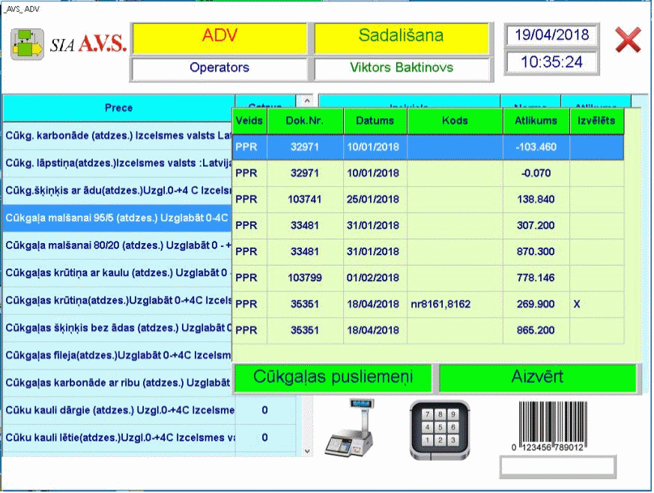Click the Viktors Baktinovs operator name
The width and height of the screenshot is (654, 493).
coord(402,68)
